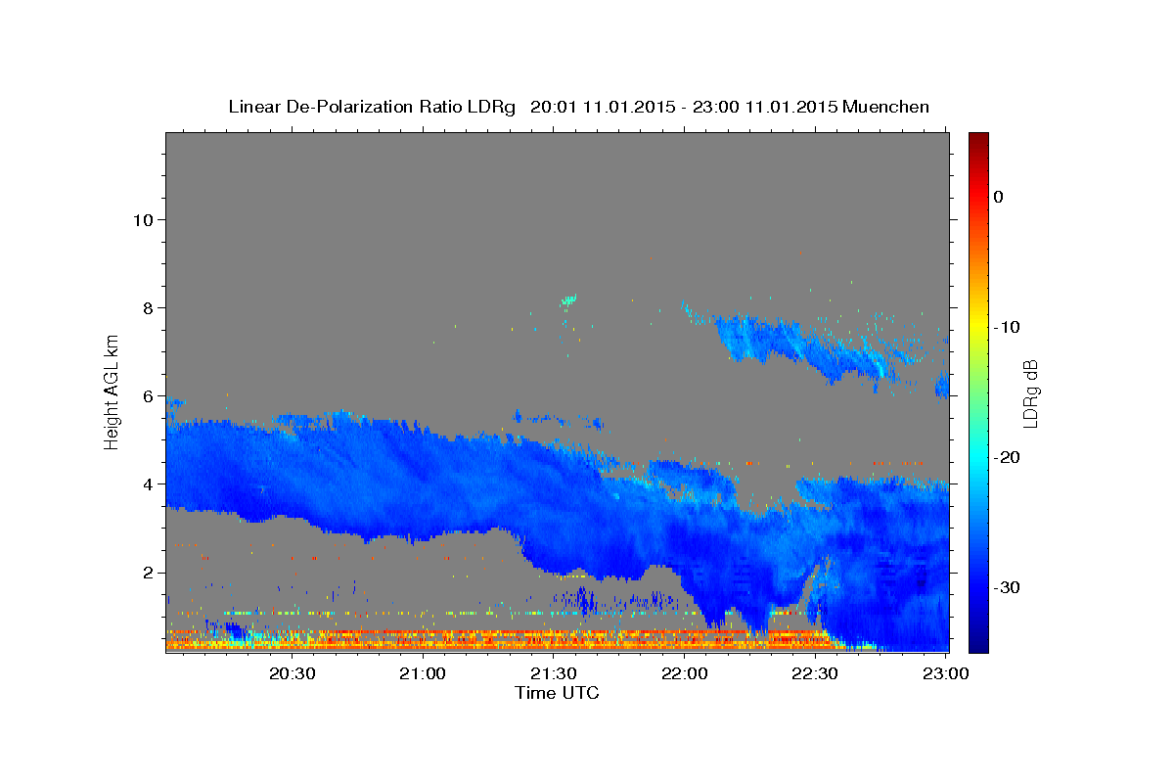This screenshot has height=783, width=1174.
Task: Click the colorbar value 0 label
Action: pos(999,197)
